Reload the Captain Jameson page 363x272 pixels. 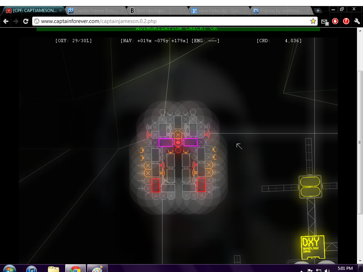click(26, 21)
